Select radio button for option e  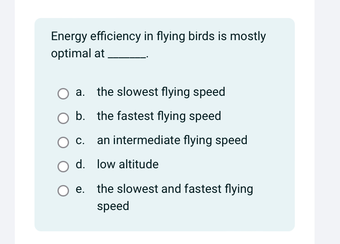pyautogui.click(x=63, y=191)
